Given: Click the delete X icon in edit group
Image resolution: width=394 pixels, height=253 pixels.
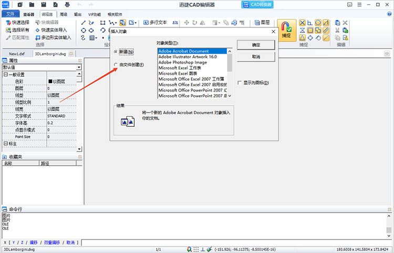Looking at the screenshot, I should (x=345, y=23).
